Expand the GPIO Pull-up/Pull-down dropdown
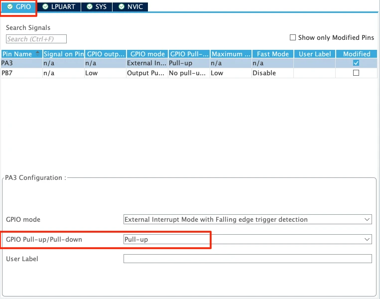 coord(367,240)
